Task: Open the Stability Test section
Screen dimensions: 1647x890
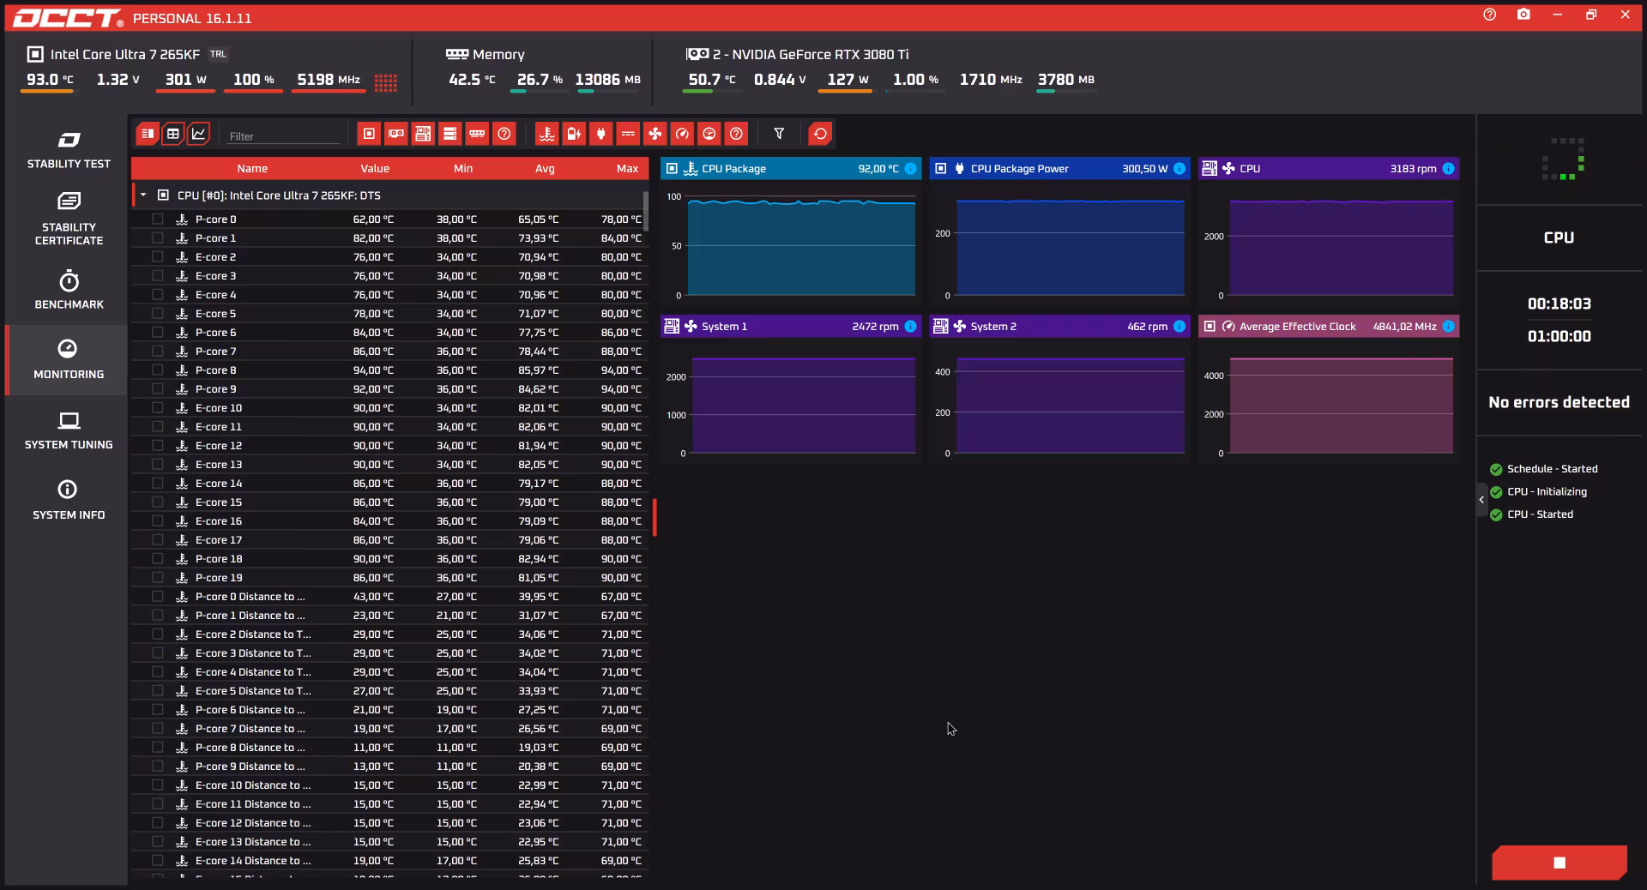Action: (69, 150)
